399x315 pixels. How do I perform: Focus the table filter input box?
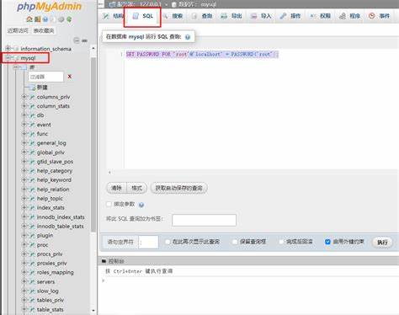(46, 77)
